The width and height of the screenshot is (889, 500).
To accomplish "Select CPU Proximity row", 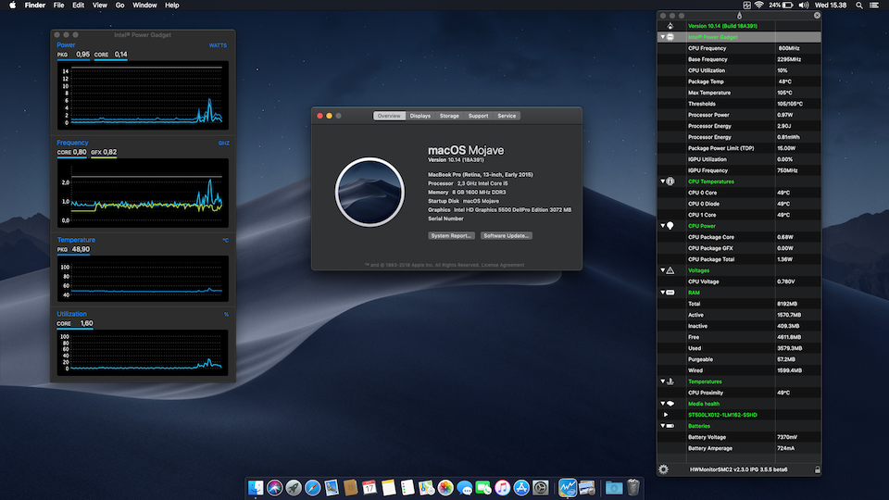I will (739, 393).
